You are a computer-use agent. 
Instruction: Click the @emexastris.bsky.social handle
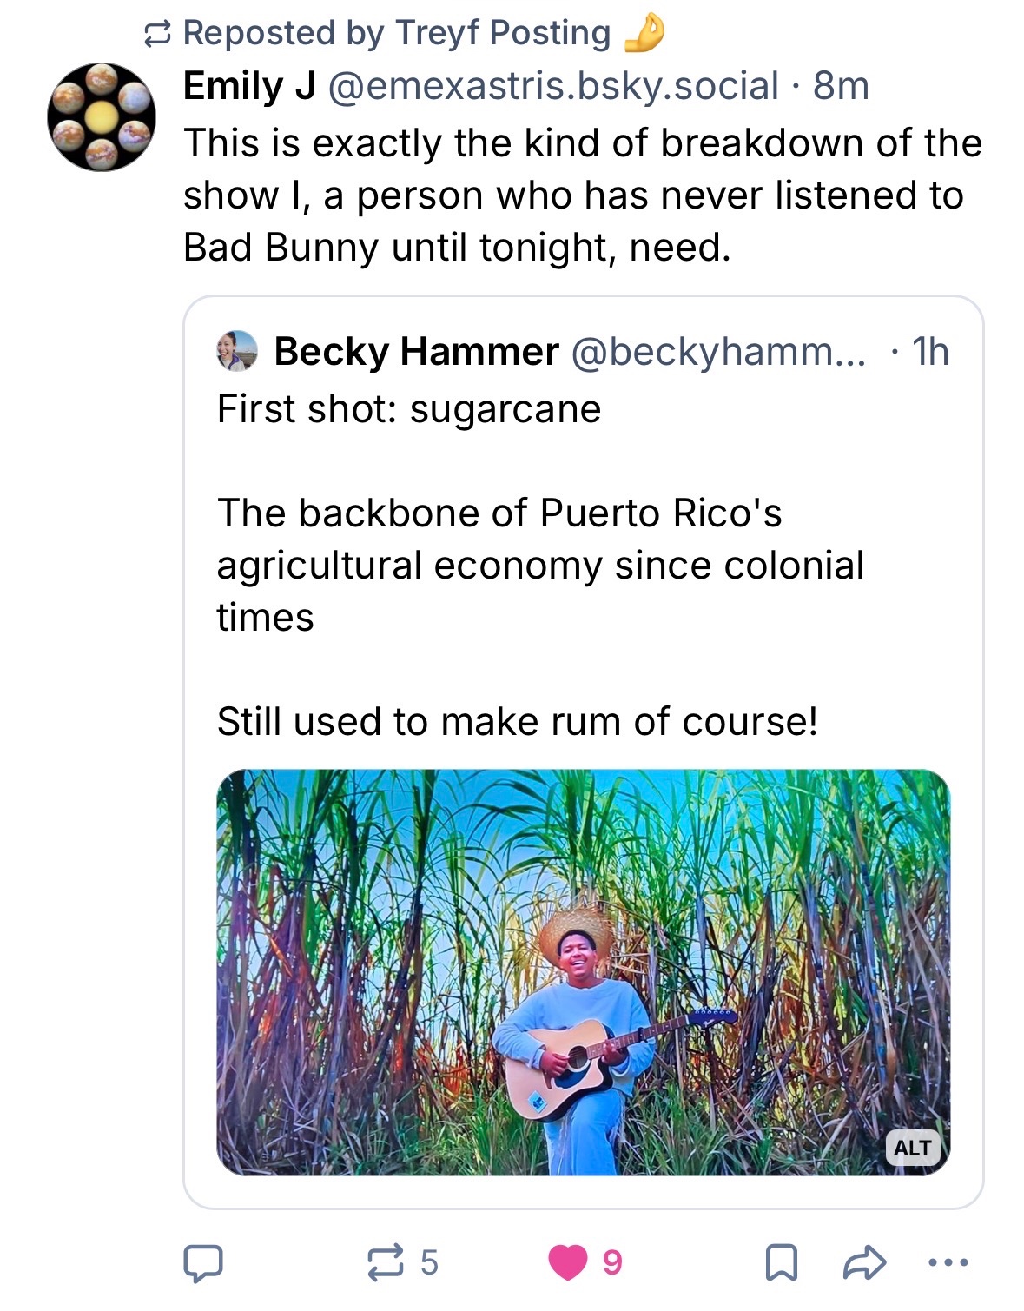pos(552,86)
